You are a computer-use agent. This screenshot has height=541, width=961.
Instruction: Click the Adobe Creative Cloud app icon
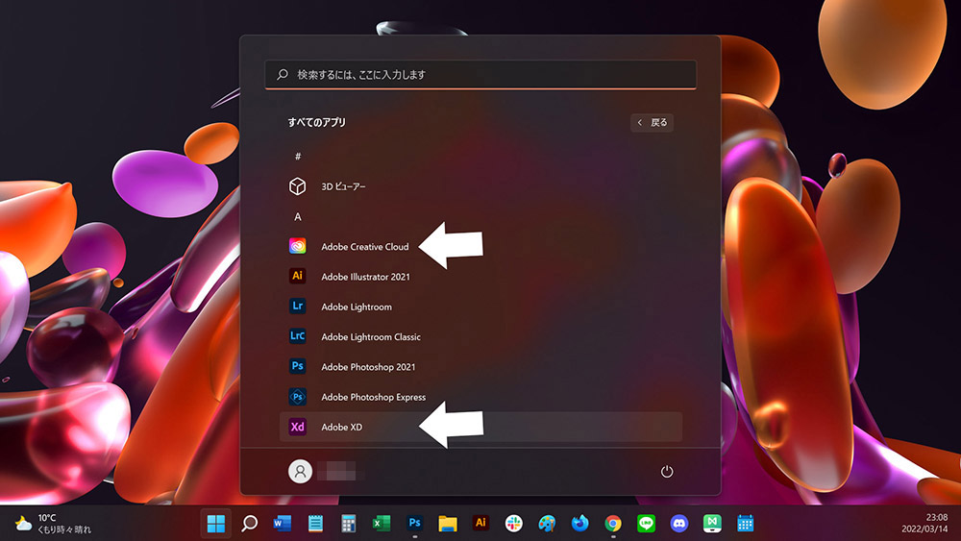click(x=297, y=246)
